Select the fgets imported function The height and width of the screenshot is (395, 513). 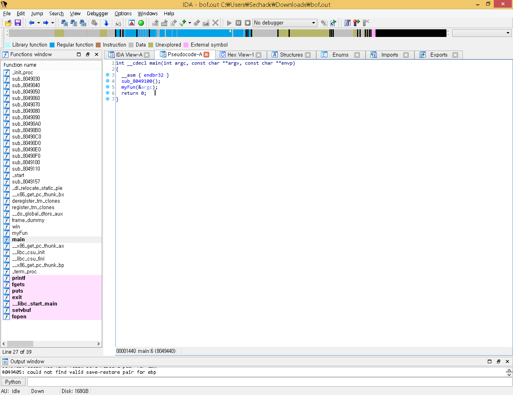click(52, 285)
